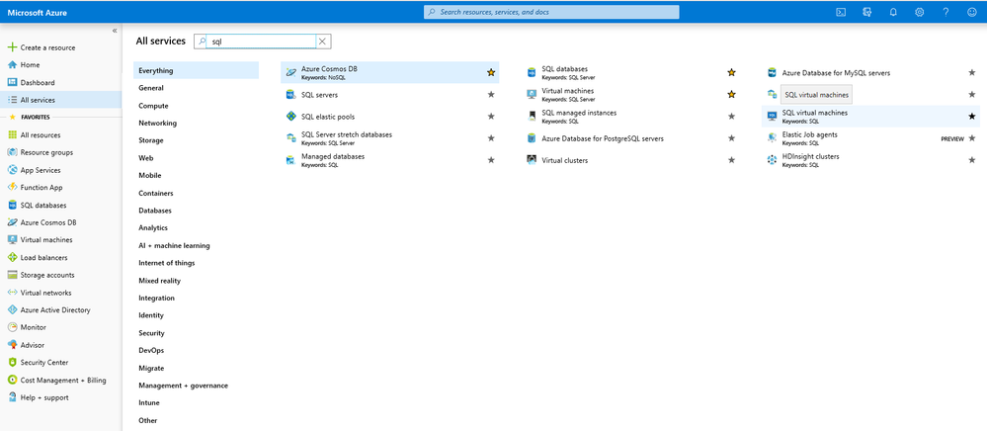Favorite SQL elastic pools with its star
987x431 pixels.
[491, 116]
